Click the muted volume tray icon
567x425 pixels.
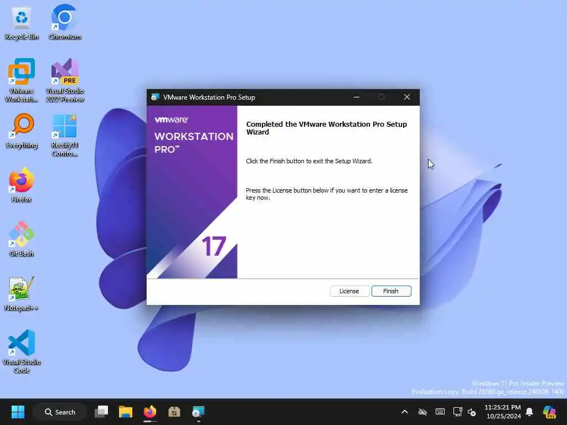pyautogui.click(x=472, y=412)
